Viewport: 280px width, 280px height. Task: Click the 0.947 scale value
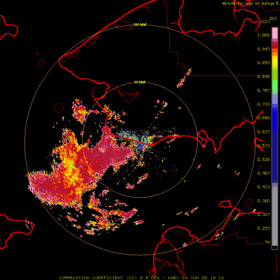coord(264,49)
